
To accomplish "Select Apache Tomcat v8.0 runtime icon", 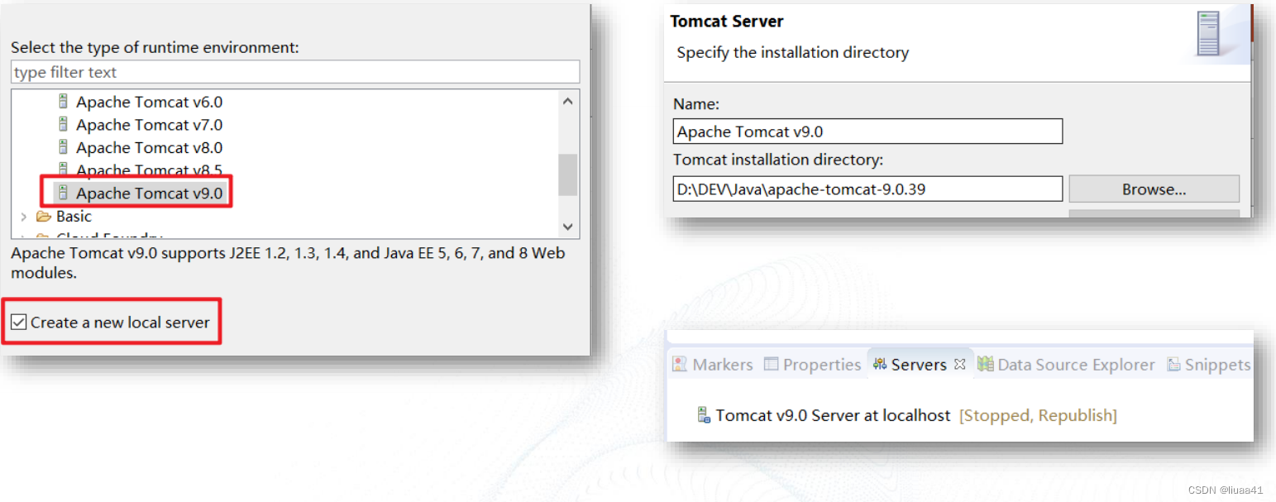I will 63,147.
